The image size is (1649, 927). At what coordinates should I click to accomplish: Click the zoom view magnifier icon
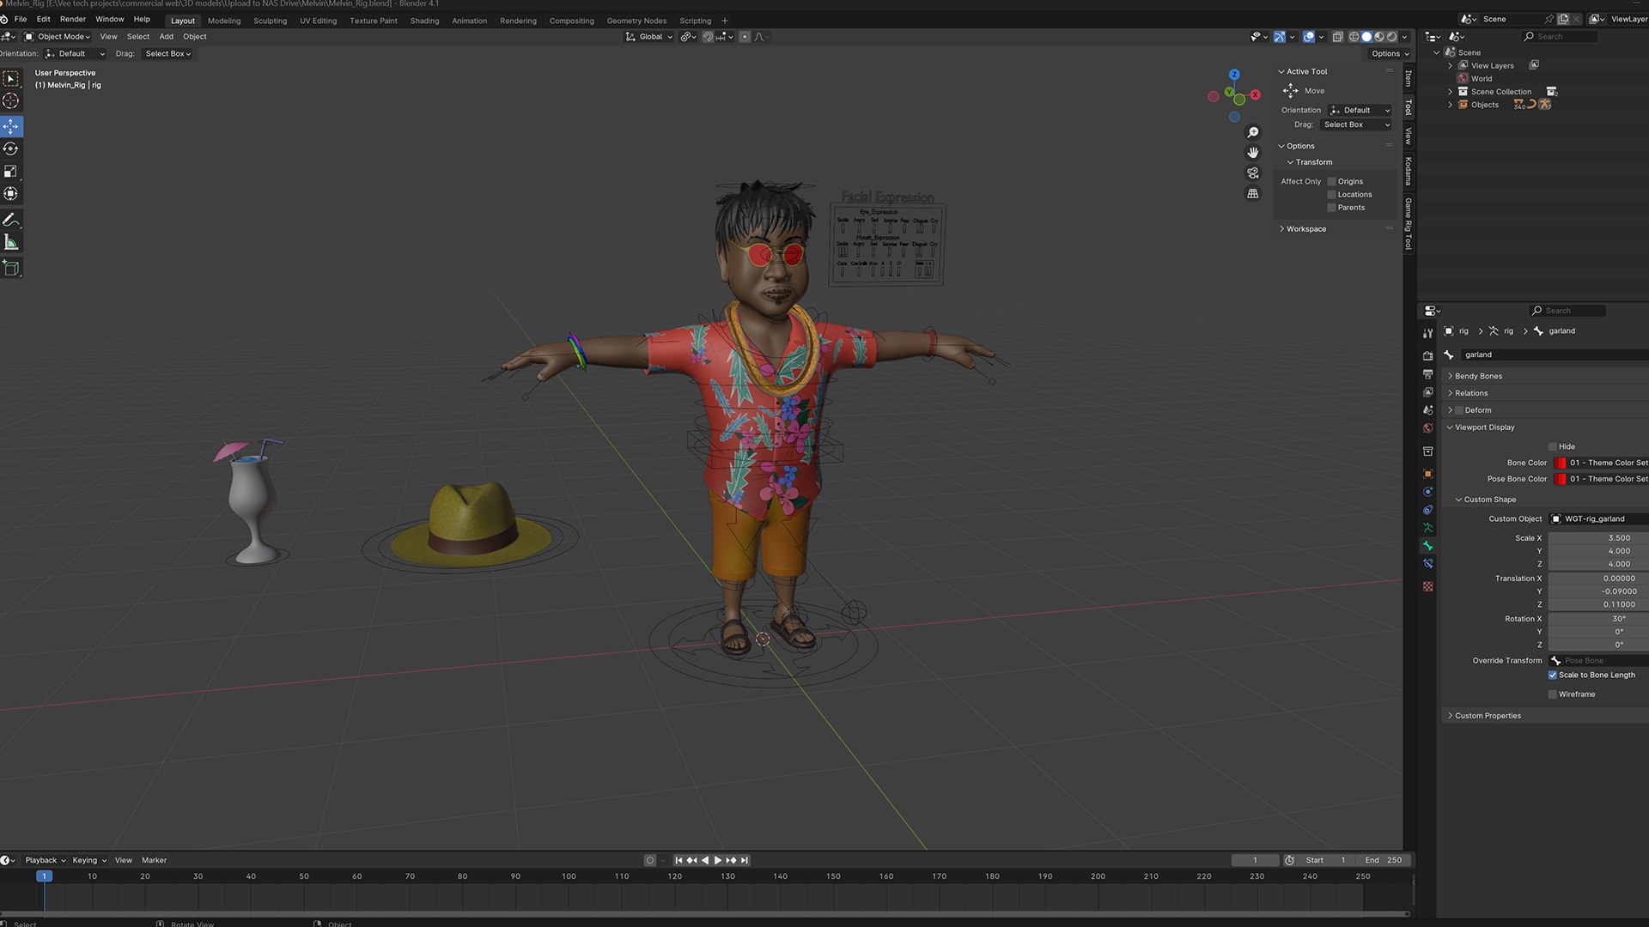pyautogui.click(x=1253, y=132)
